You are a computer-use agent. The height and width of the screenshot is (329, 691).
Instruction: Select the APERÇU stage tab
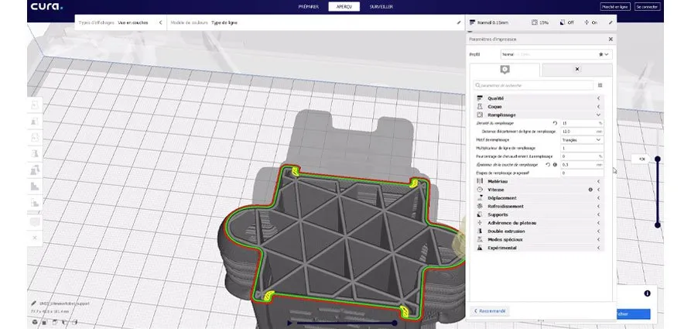(344, 7)
